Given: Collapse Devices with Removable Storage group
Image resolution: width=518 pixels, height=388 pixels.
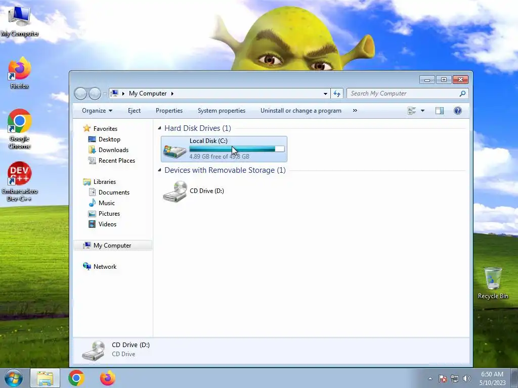Looking at the screenshot, I should pyautogui.click(x=159, y=170).
